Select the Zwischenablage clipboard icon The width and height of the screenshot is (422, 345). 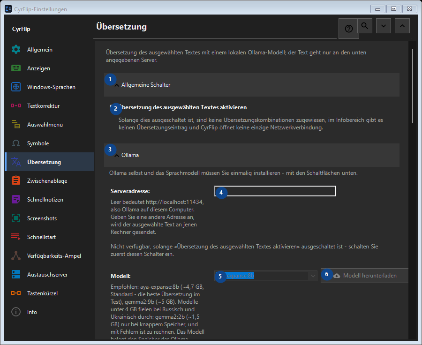[x=16, y=180]
